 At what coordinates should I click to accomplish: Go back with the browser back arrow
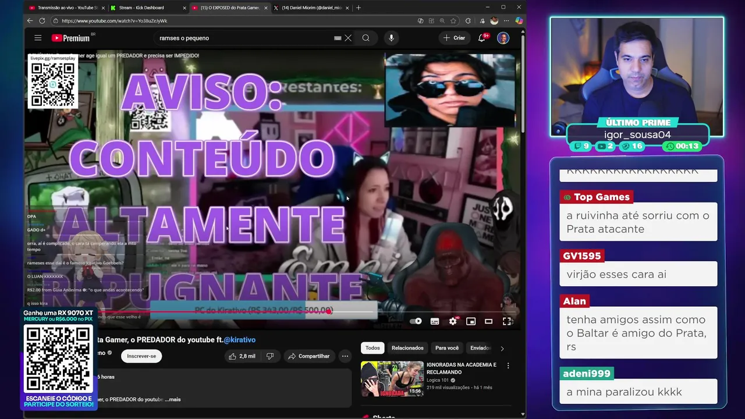click(x=30, y=20)
